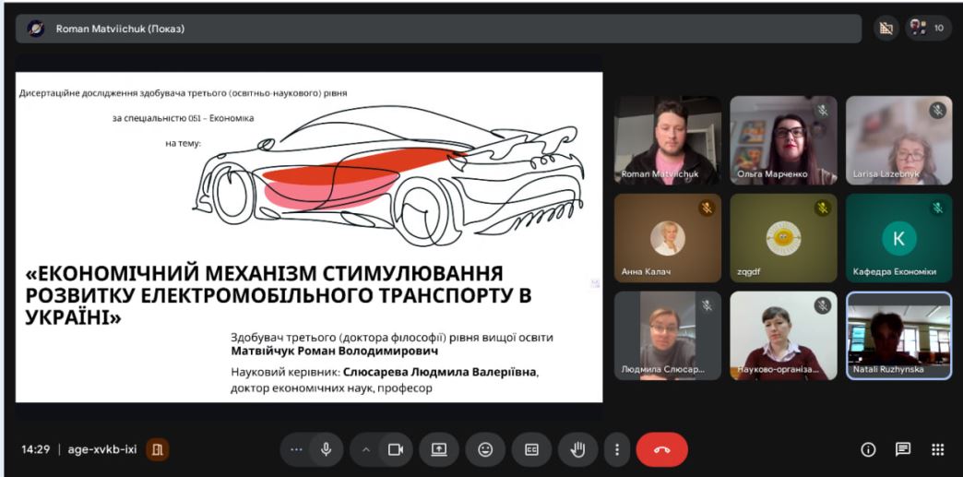Viewport: 963px width, 477px height.
Task: Expand video settings chevron next to camera
Action: tap(366, 449)
